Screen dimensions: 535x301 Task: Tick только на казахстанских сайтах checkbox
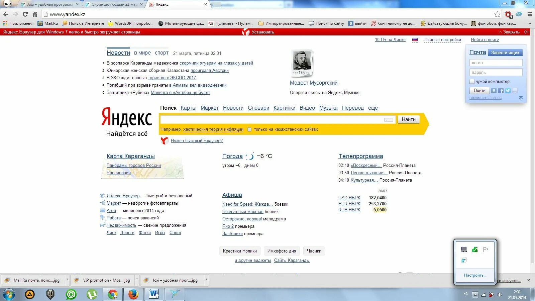pyautogui.click(x=249, y=129)
